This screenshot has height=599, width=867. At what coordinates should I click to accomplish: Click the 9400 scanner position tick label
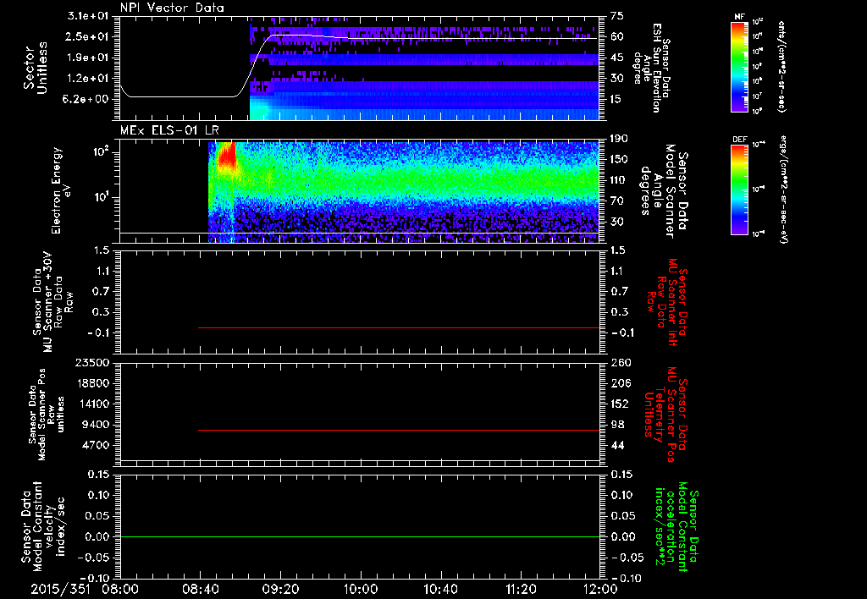95,425
